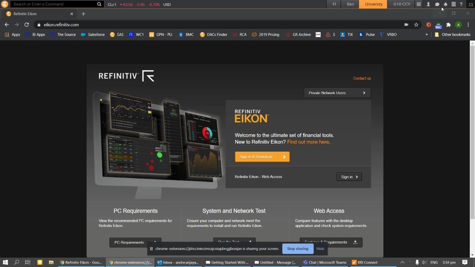The width and height of the screenshot is (475, 267).
Task: Open File Explorer from taskbar
Action: point(51,262)
